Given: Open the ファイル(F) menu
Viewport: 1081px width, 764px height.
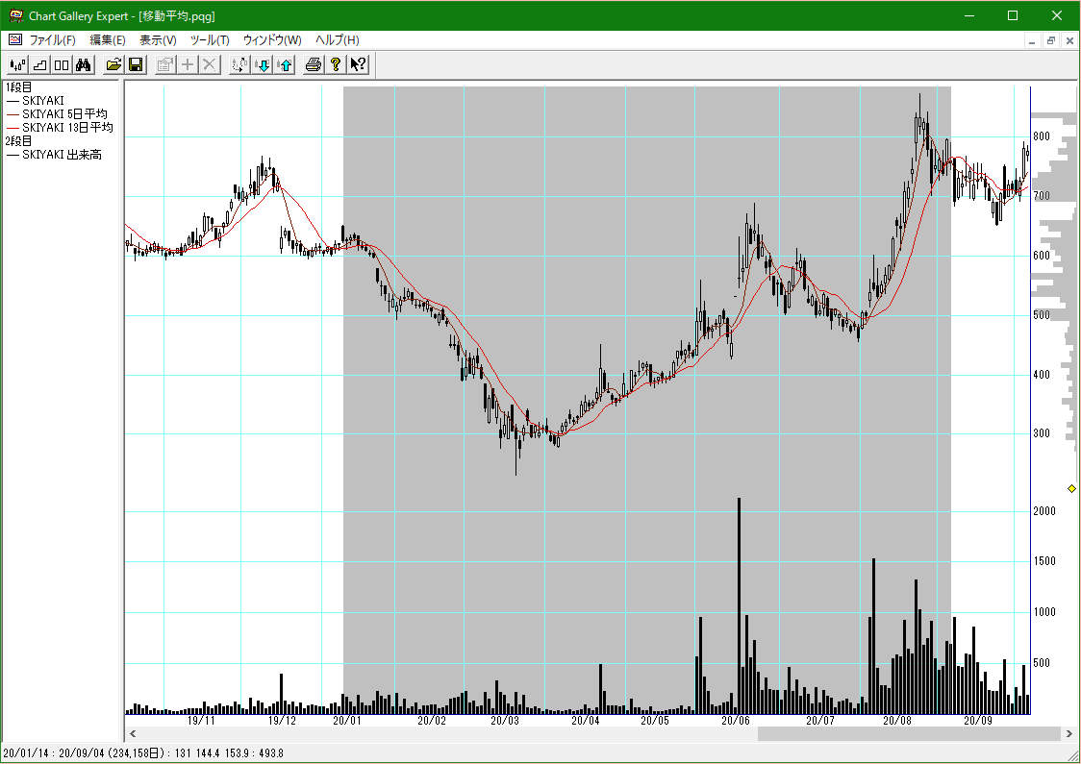Looking at the screenshot, I should coord(52,40).
